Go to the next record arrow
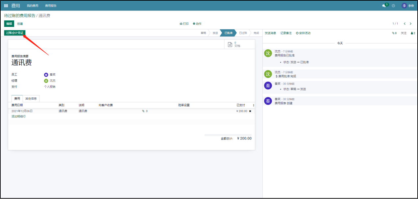This screenshot has width=418, height=199. (x=411, y=24)
